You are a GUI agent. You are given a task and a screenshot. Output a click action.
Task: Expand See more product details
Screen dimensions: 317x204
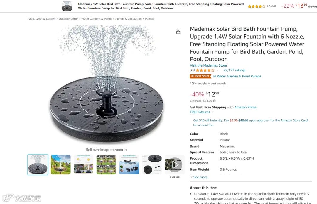tap(199, 177)
